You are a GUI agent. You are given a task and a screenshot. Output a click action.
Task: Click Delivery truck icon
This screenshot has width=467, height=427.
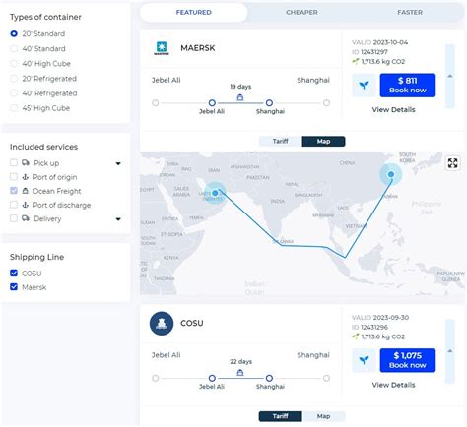26,218
